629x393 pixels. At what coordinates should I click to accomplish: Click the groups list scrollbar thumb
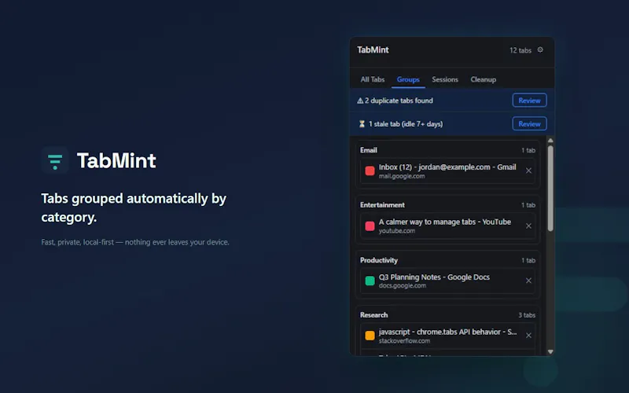click(550, 188)
